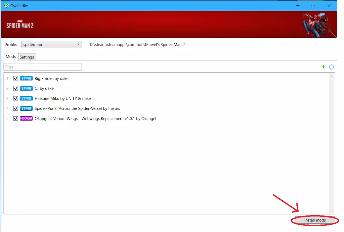Click the mod list scrollbar up arrow
Screen dimensions: 344x232
[331, 76]
